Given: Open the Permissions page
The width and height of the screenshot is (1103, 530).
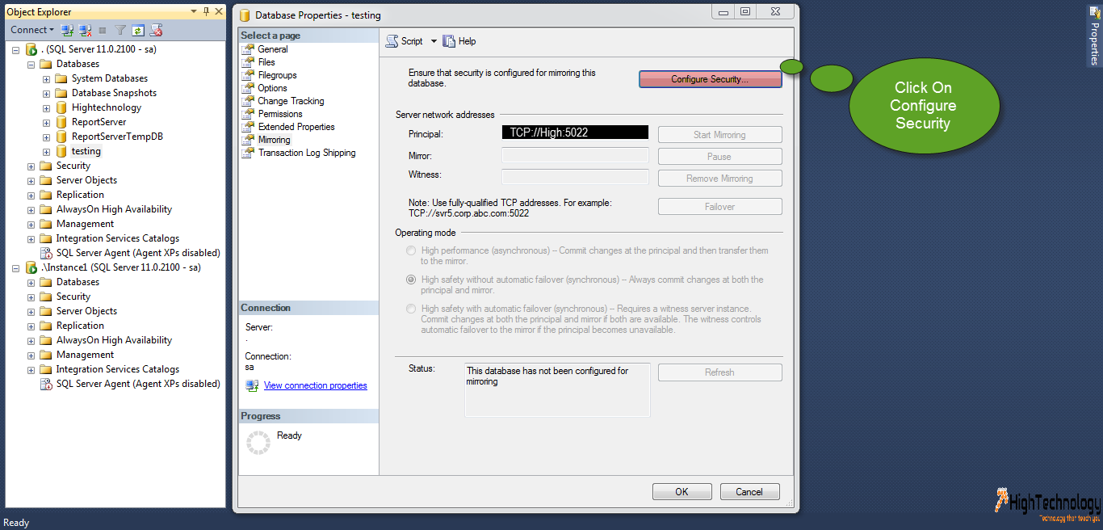Looking at the screenshot, I should tap(280, 114).
